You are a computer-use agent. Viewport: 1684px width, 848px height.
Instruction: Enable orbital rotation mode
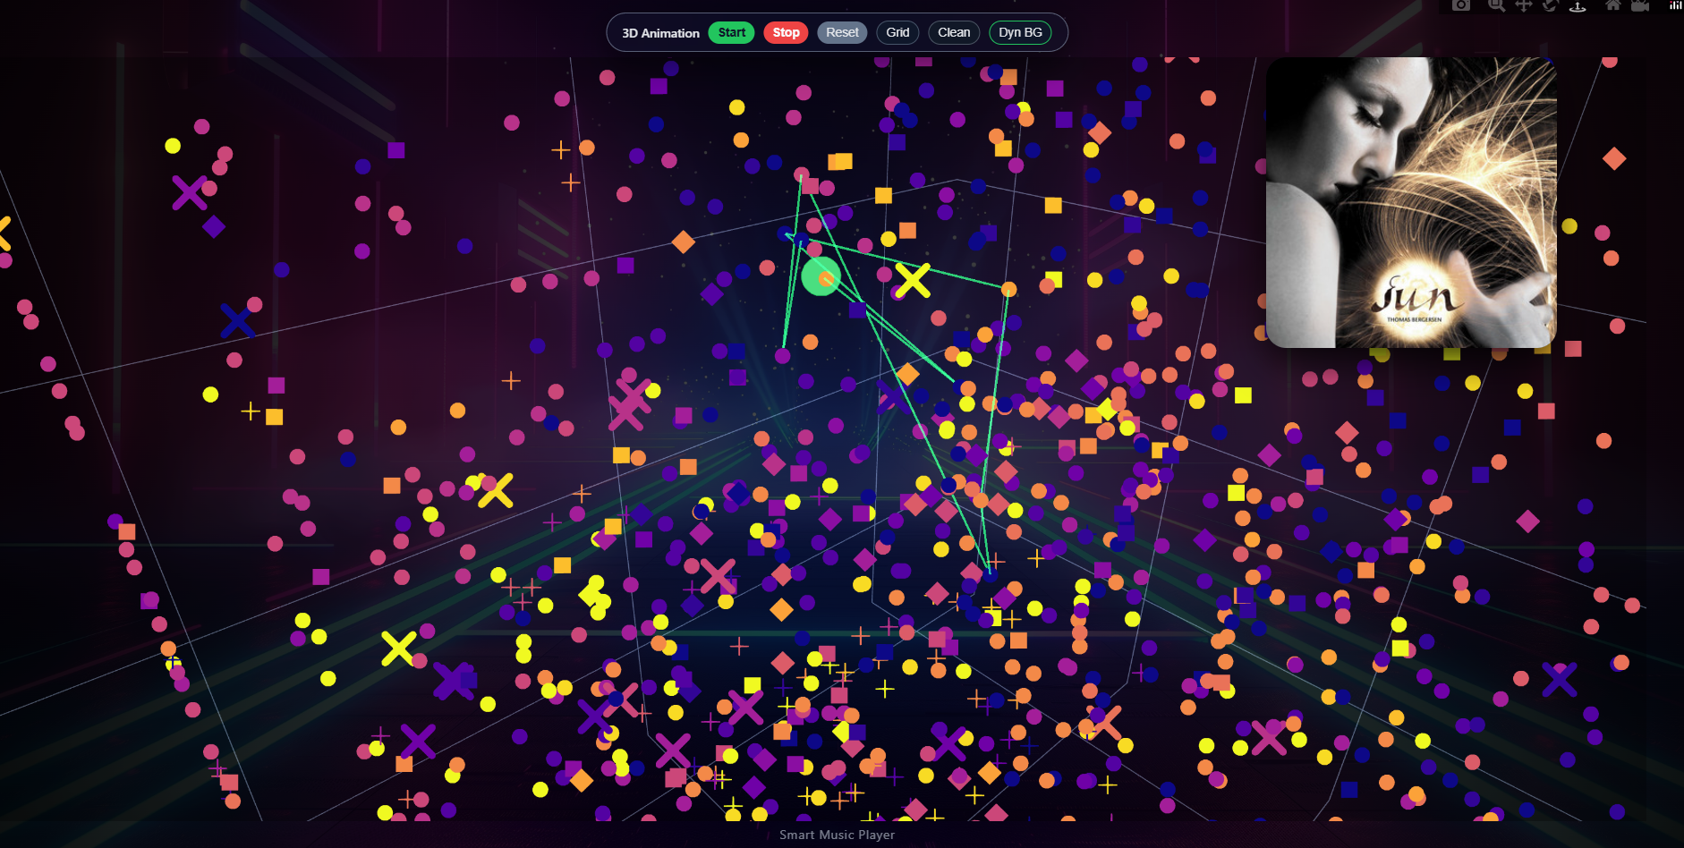point(1550,5)
